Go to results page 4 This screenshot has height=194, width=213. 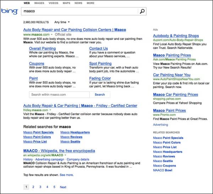[x=47, y=187]
